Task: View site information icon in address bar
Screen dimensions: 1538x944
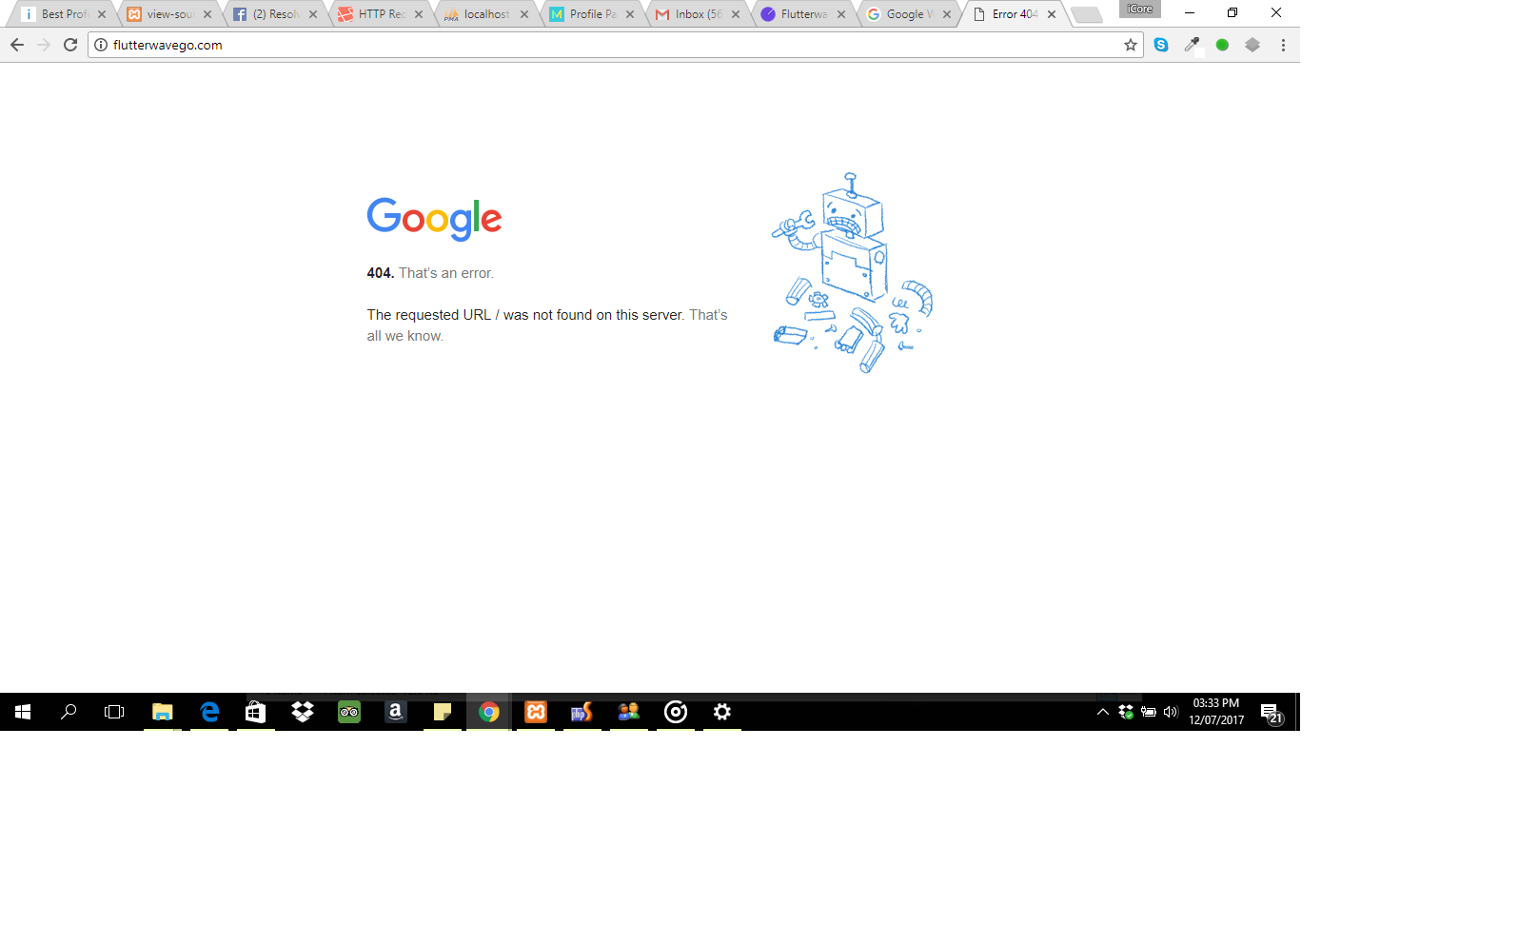Action: pos(101,45)
